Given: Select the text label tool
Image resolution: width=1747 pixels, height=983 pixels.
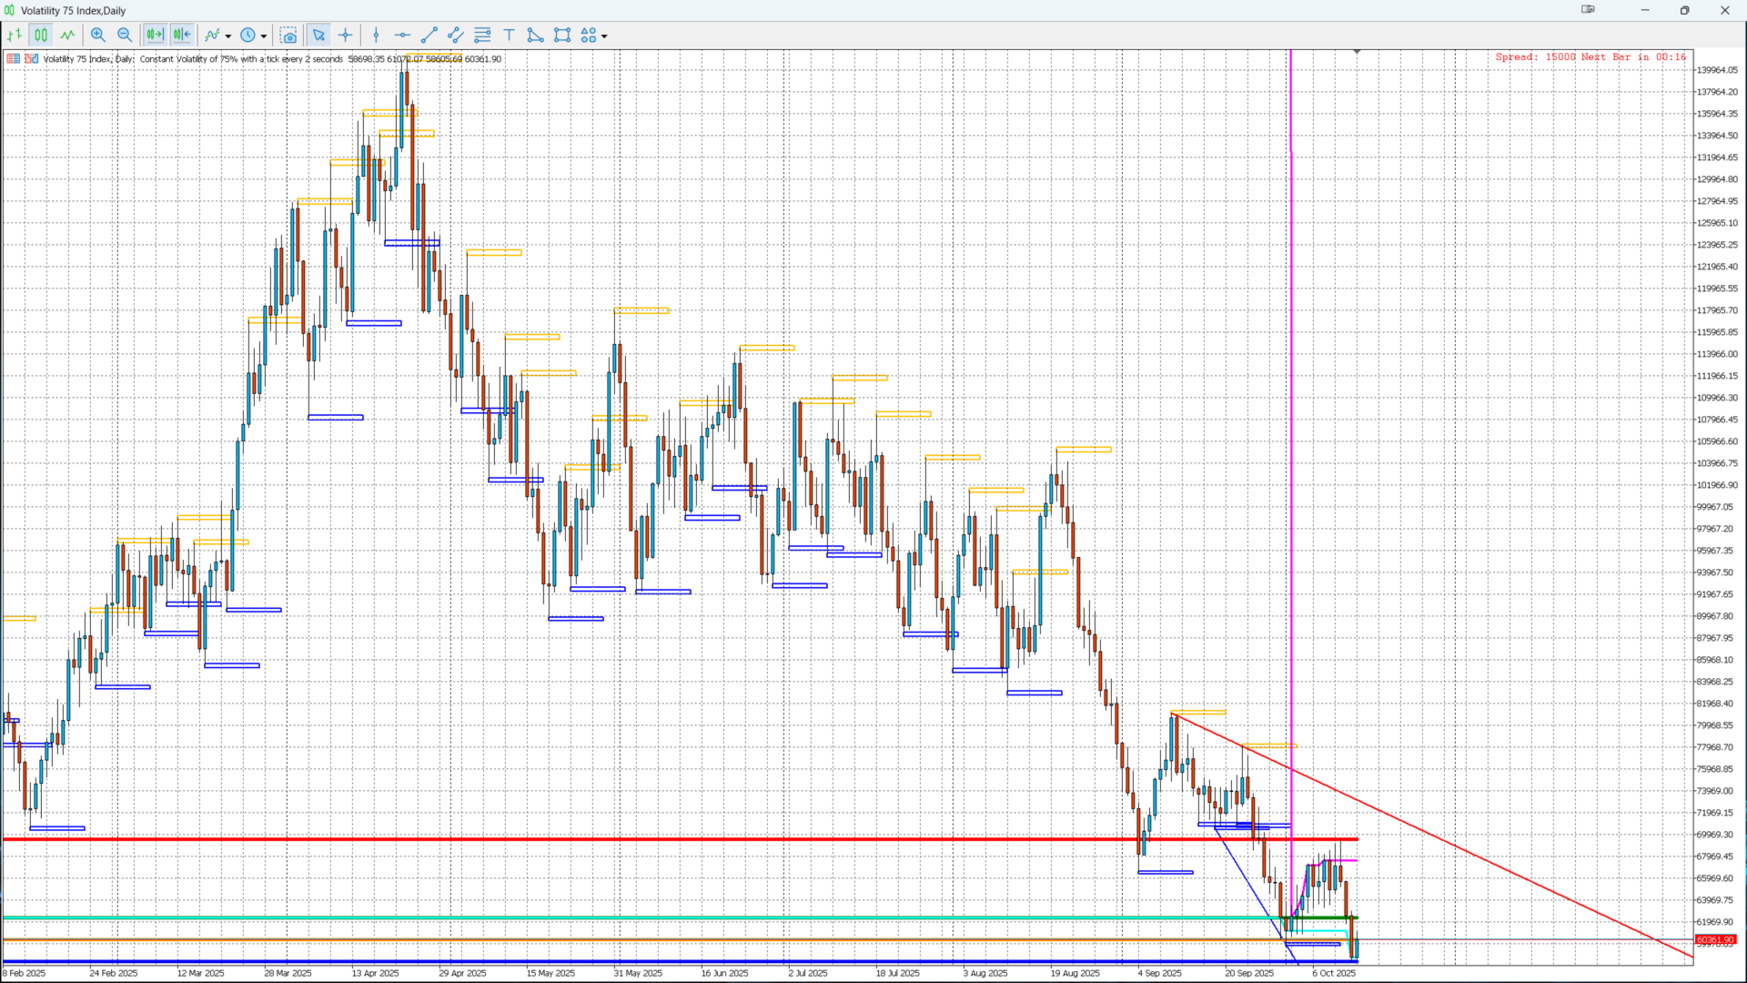Looking at the screenshot, I should coord(509,35).
